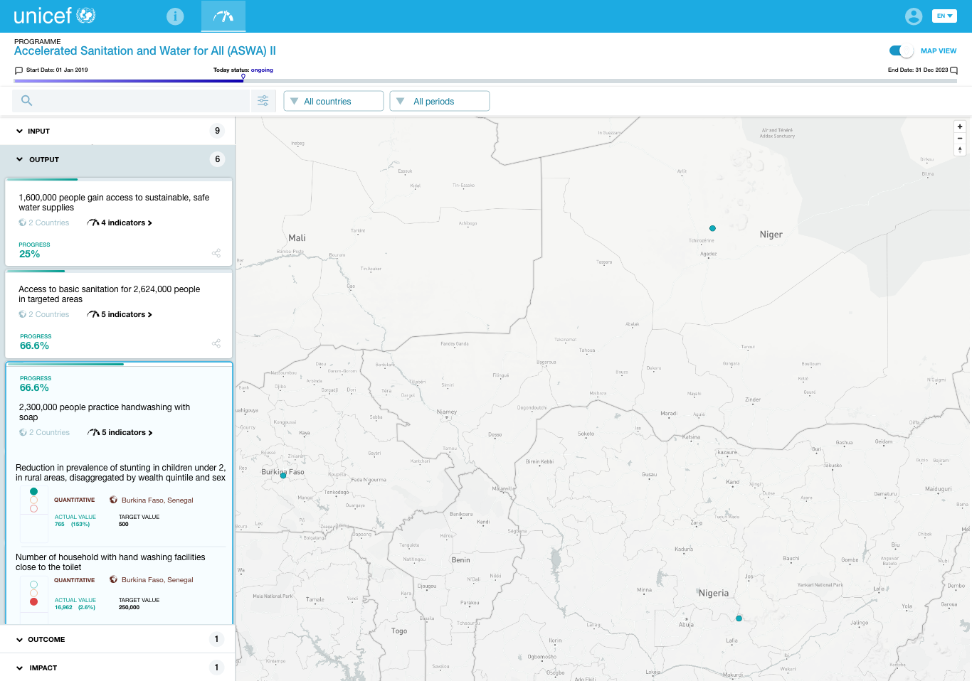
Task: Click the gauge icon on sanitation card
Action: click(x=93, y=315)
